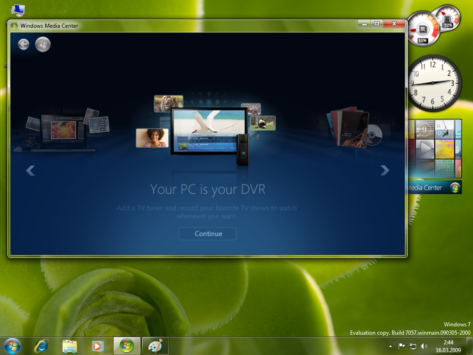Image resolution: width=473 pixels, height=355 pixels.
Task: Switch to Paint on the taskbar
Action: point(155,346)
